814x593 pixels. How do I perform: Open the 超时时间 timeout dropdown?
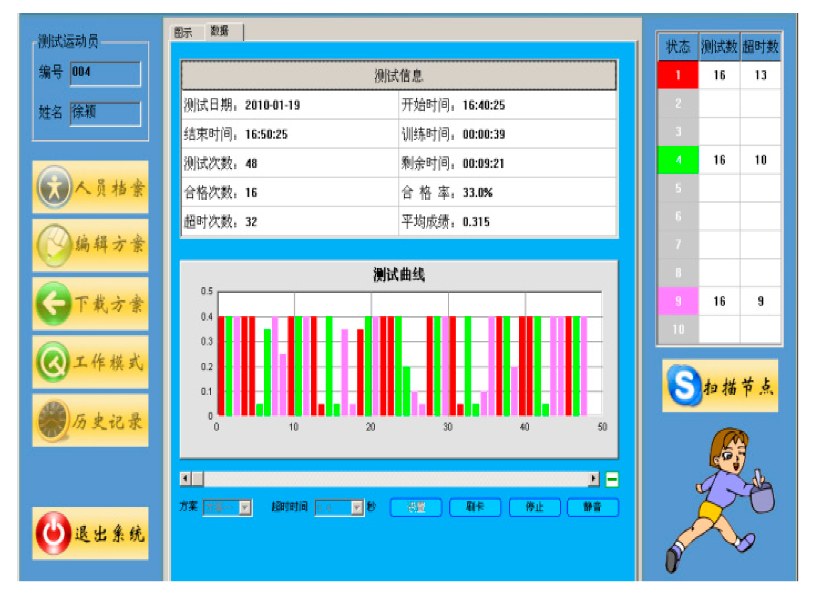click(x=340, y=508)
